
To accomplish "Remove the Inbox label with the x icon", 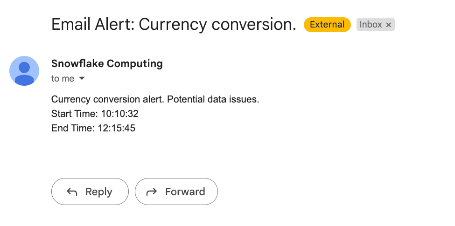I will [388, 25].
